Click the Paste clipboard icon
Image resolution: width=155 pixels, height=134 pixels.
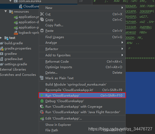(42, 31)
